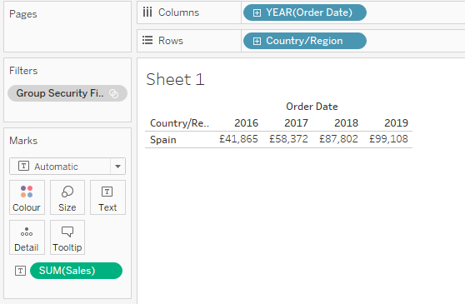
Task: Open the Text marks card
Action: click(x=107, y=197)
